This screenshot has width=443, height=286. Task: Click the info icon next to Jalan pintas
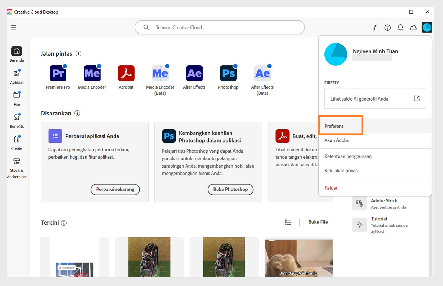click(x=78, y=54)
